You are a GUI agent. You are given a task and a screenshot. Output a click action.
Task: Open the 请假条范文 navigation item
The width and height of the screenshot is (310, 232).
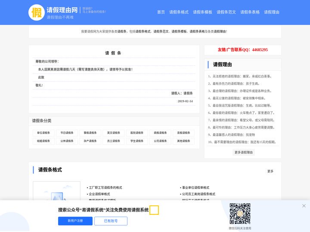tap(226, 12)
